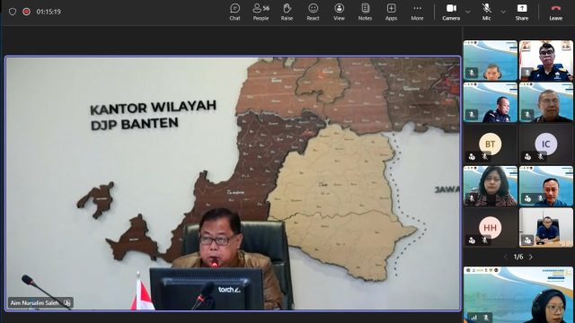Select the IC participant tile
The width and height of the screenshot is (575, 323).
(546, 144)
